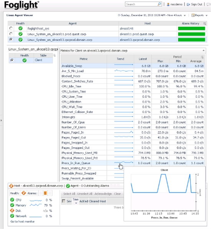Image resolution: width=211 pixels, height=229 pixels.
Task: Open the Reports dropdown arrow
Action: click(207, 15)
